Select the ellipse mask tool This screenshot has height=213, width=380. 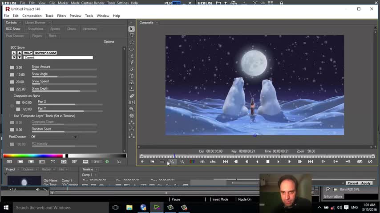click(132, 42)
